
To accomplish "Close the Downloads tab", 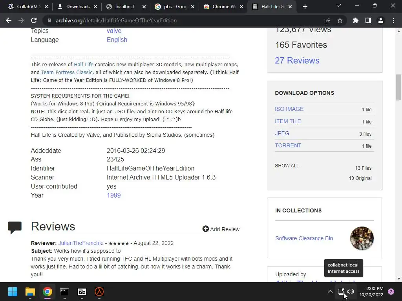I will coord(95,7).
